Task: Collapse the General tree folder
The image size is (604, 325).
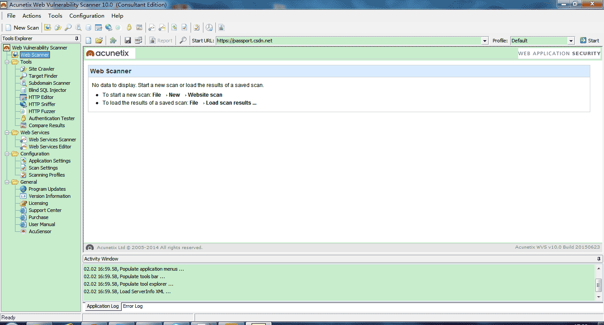Action: click(7, 182)
